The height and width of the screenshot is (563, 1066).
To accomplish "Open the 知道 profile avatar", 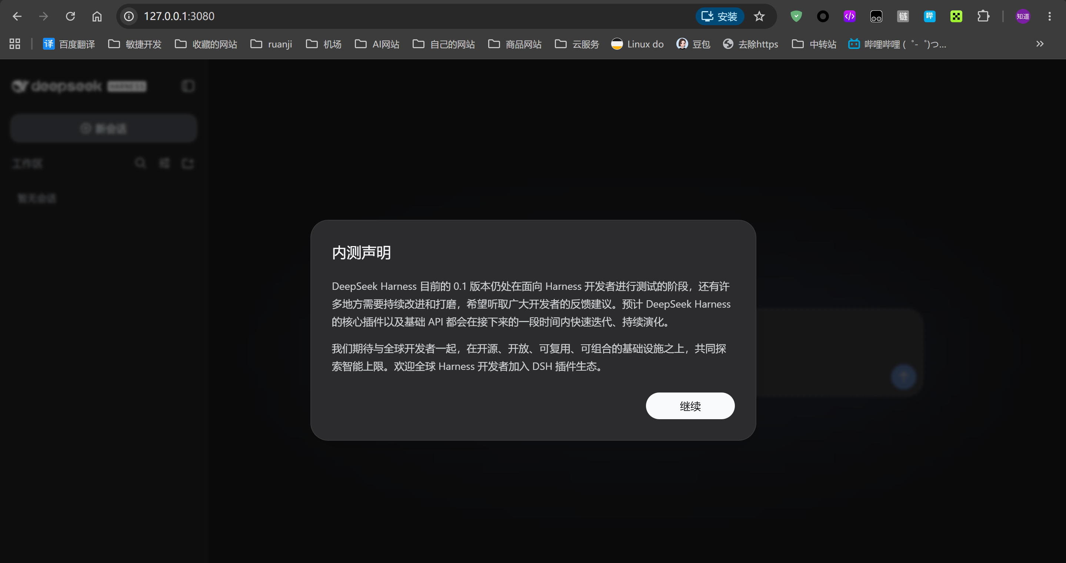I will (1023, 16).
